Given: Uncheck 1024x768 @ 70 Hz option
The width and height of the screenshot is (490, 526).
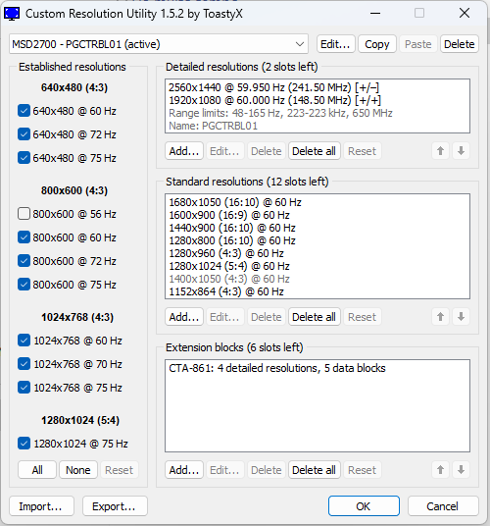Looking at the screenshot, I should click(x=24, y=364).
